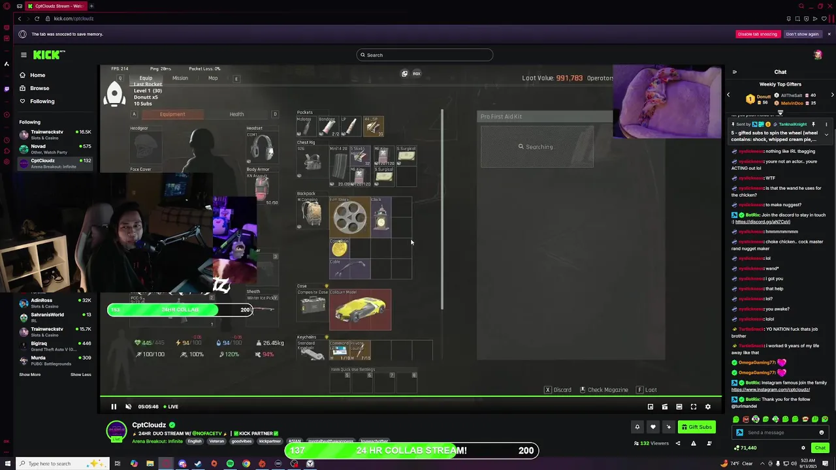Image resolution: width=836 pixels, height=470 pixels.
Task: Open the Kick hamburger menu
Action: 24,55
